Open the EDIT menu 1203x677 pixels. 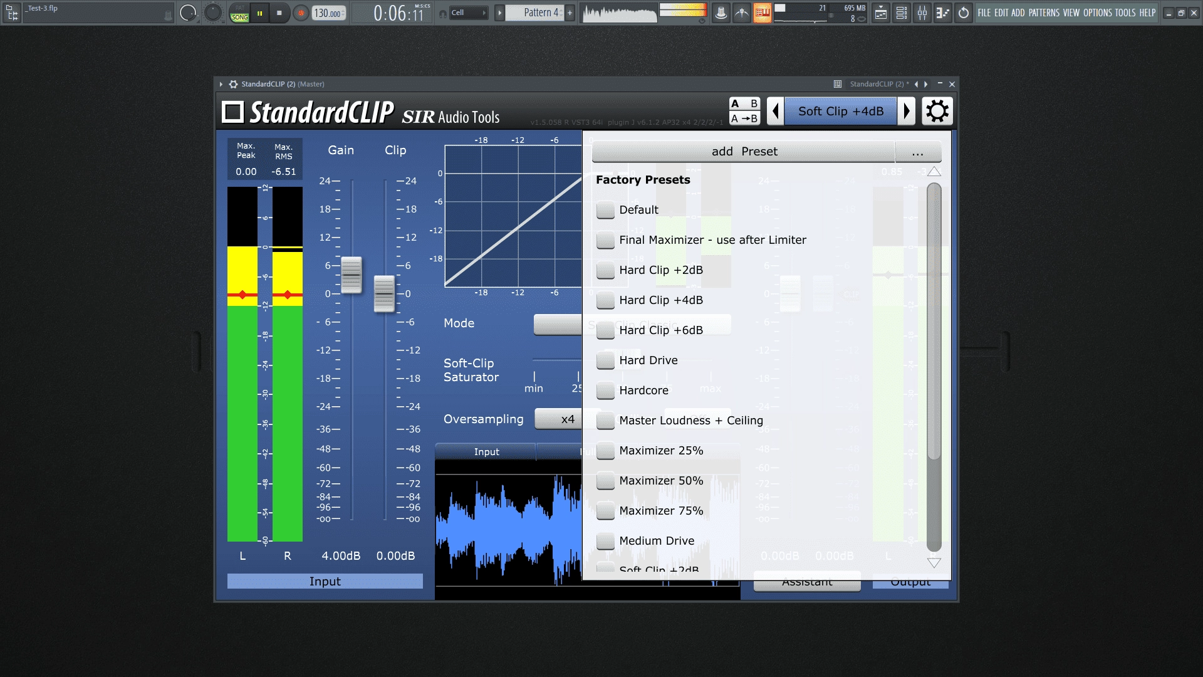click(1001, 13)
